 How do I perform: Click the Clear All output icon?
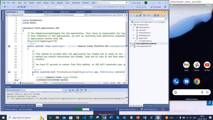pyautogui.click(x=77, y=90)
